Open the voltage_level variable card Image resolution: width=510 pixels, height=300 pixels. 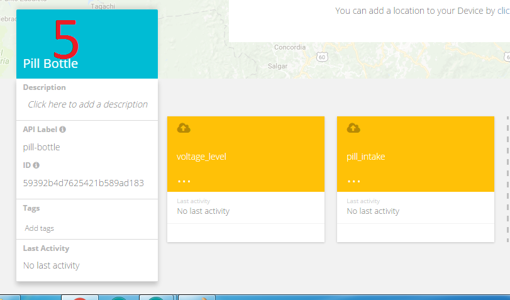point(246,179)
